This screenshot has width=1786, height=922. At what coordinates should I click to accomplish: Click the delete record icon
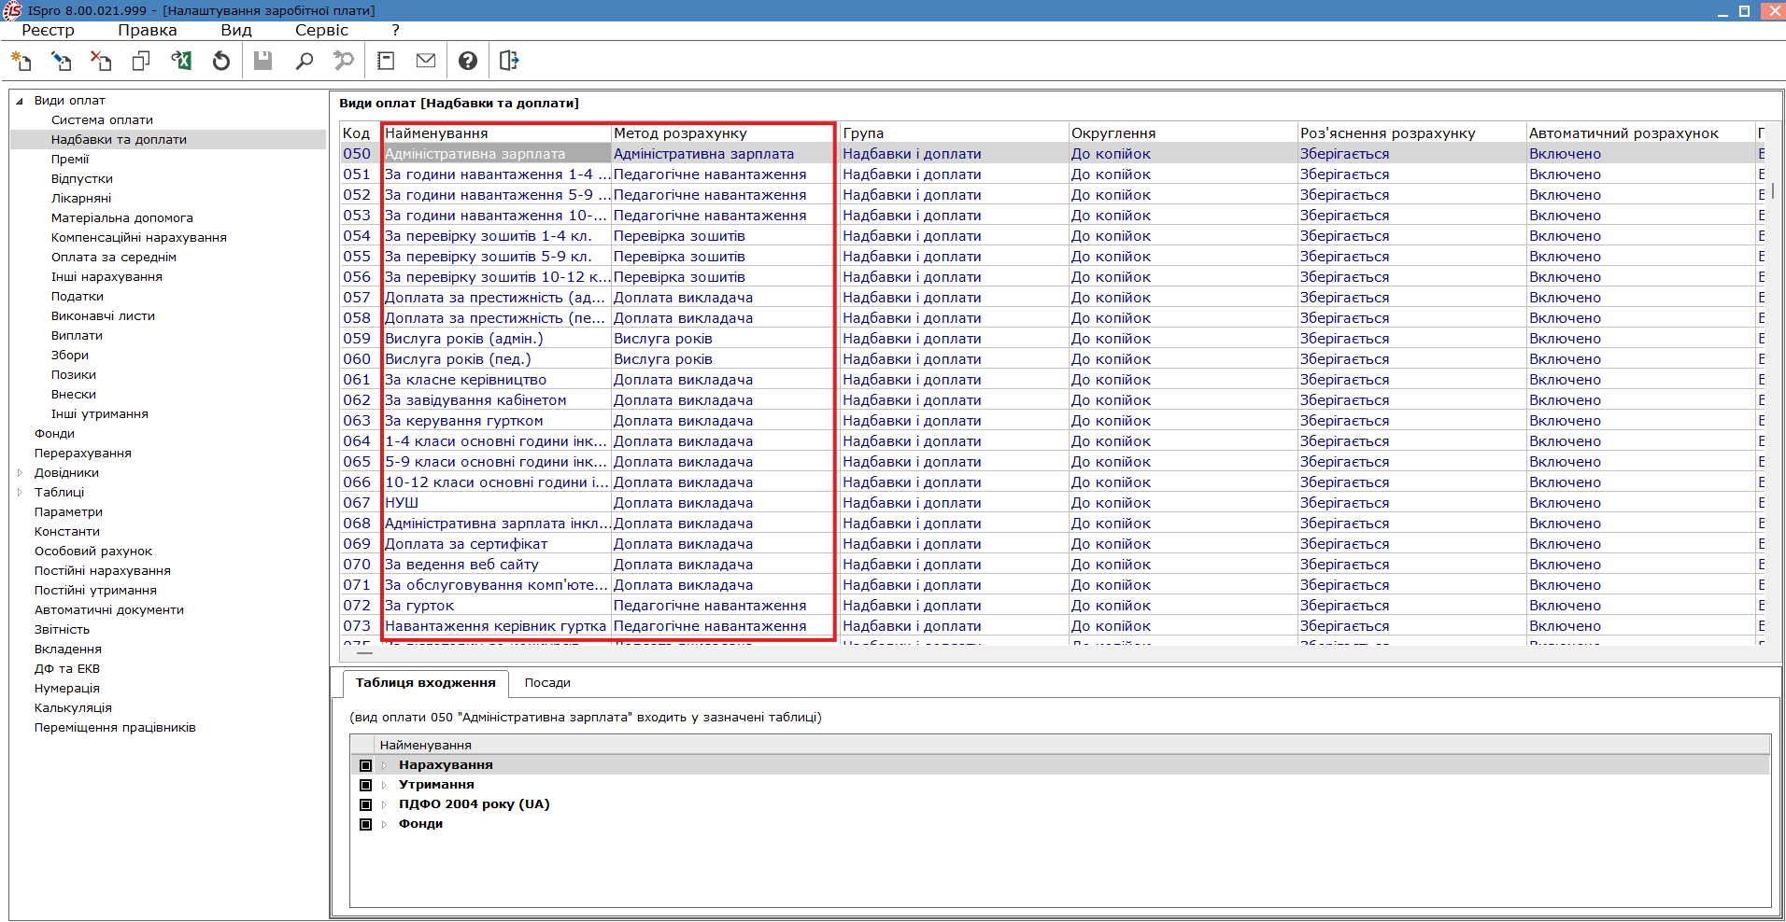pyautogui.click(x=101, y=61)
